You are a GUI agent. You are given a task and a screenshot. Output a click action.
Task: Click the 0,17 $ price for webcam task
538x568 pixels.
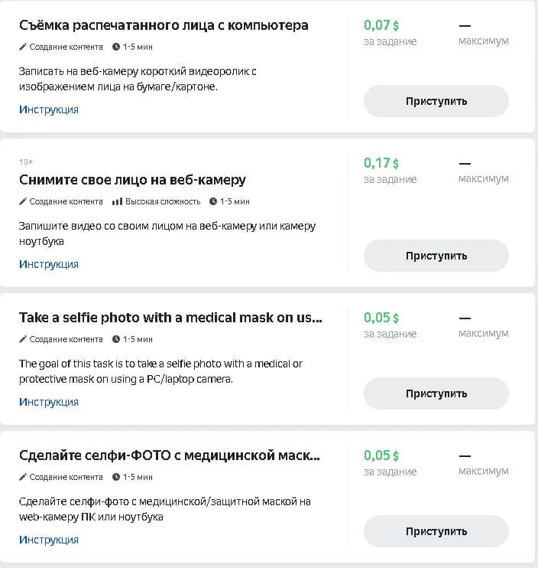(381, 163)
